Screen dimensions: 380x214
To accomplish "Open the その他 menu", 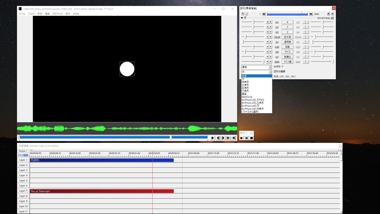I will coord(76,14).
